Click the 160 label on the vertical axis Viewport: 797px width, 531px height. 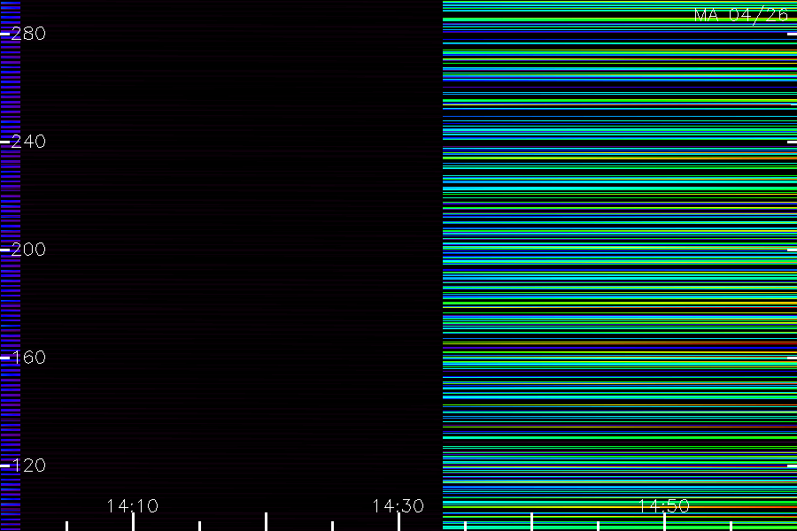[28, 358]
